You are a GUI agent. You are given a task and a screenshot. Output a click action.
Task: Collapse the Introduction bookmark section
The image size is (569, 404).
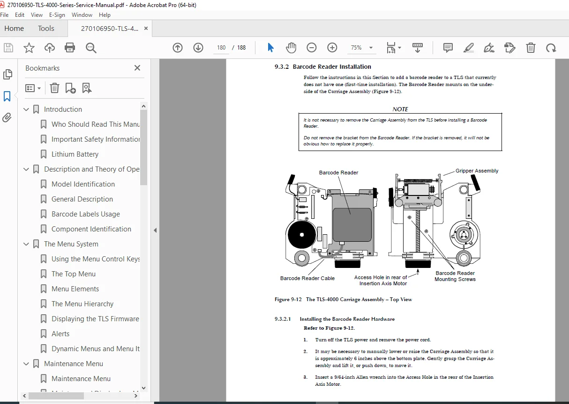[x=26, y=109]
